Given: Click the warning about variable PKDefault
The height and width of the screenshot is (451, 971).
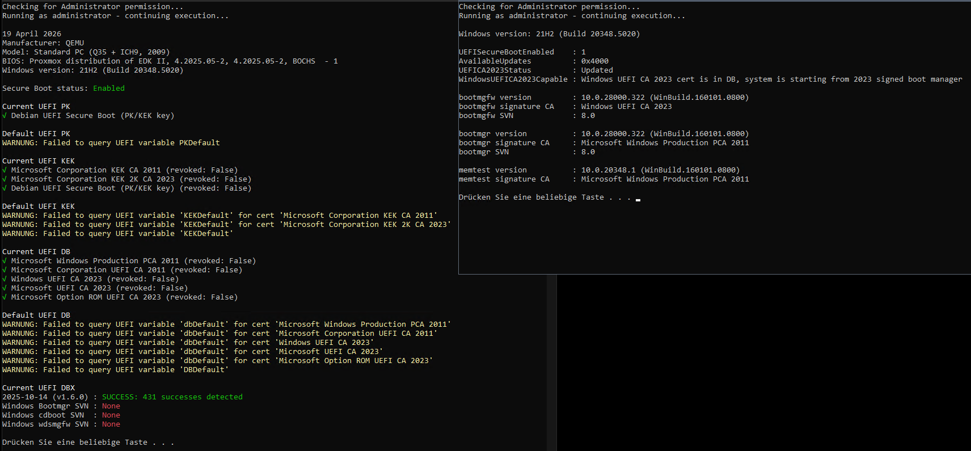Looking at the screenshot, I should [x=111, y=143].
